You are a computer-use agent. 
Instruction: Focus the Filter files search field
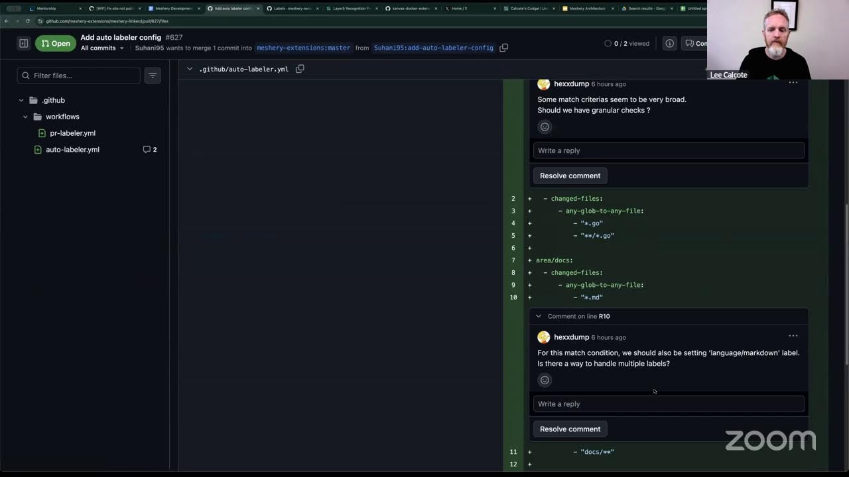click(x=79, y=76)
